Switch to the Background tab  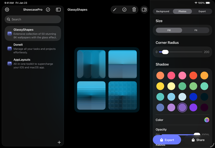click(163, 12)
